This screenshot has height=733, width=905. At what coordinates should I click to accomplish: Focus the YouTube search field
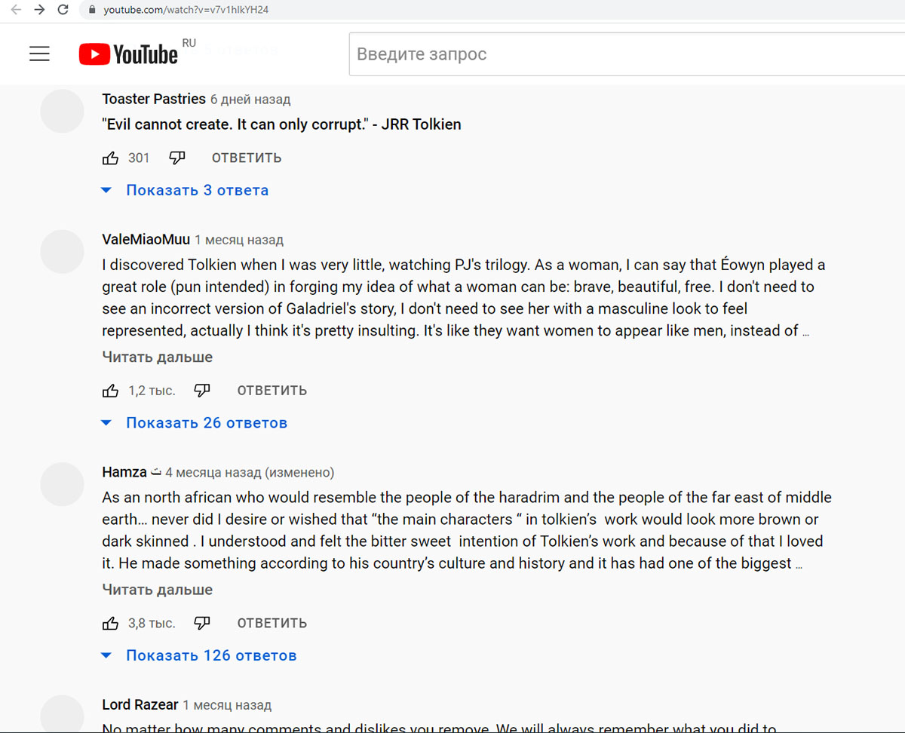tap(626, 54)
